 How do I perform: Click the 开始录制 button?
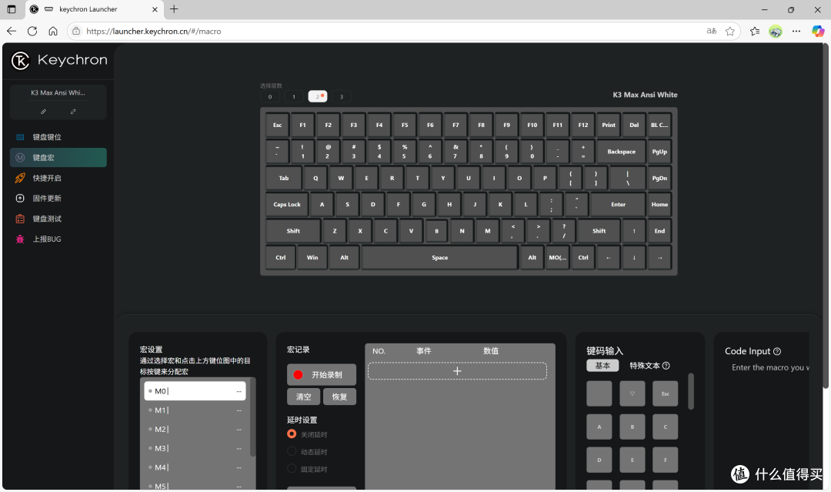click(x=321, y=375)
